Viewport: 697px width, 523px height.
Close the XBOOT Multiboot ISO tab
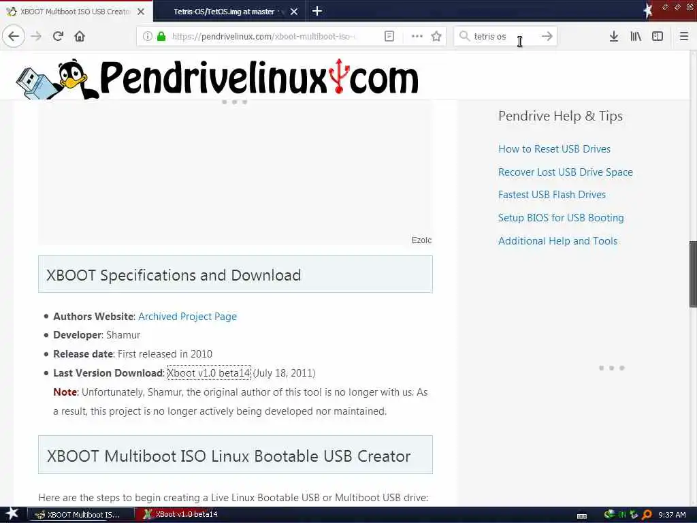(141, 12)
